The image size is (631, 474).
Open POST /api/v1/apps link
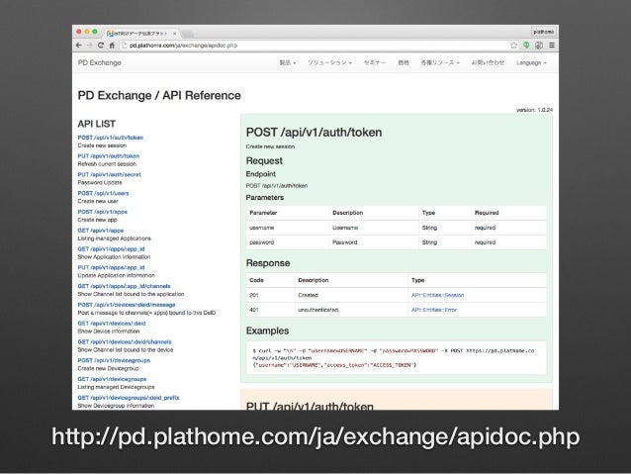[x=103, y=212]
